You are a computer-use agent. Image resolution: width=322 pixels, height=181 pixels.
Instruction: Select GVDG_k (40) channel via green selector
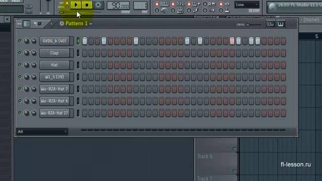pos(78,41)
